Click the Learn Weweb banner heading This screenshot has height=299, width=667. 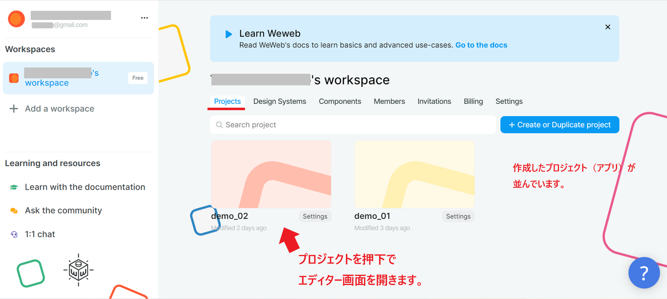click(270, 33)
